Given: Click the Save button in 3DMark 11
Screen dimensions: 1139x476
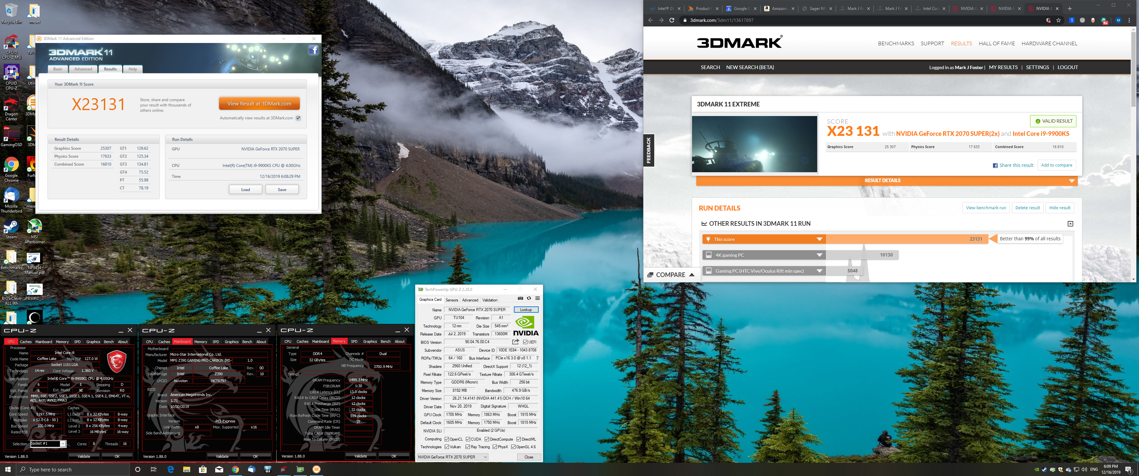Looking at the screenshot, I should pyautogui.click(x=282, y=189).
